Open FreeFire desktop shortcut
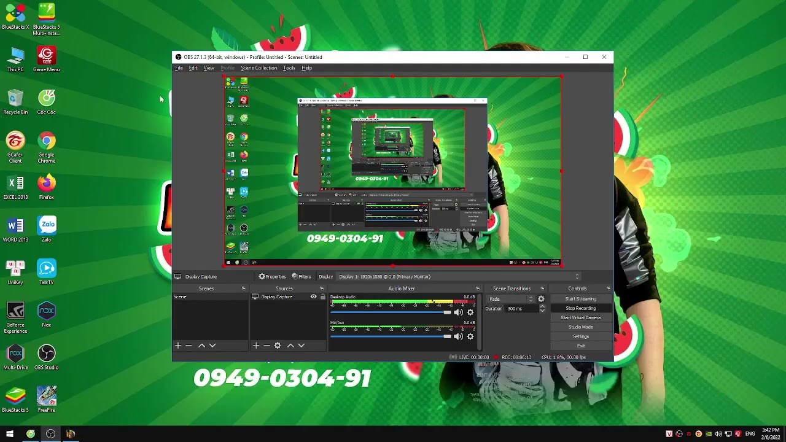The height and width of the screenshot is (442, 786). [x=46, y=400]
